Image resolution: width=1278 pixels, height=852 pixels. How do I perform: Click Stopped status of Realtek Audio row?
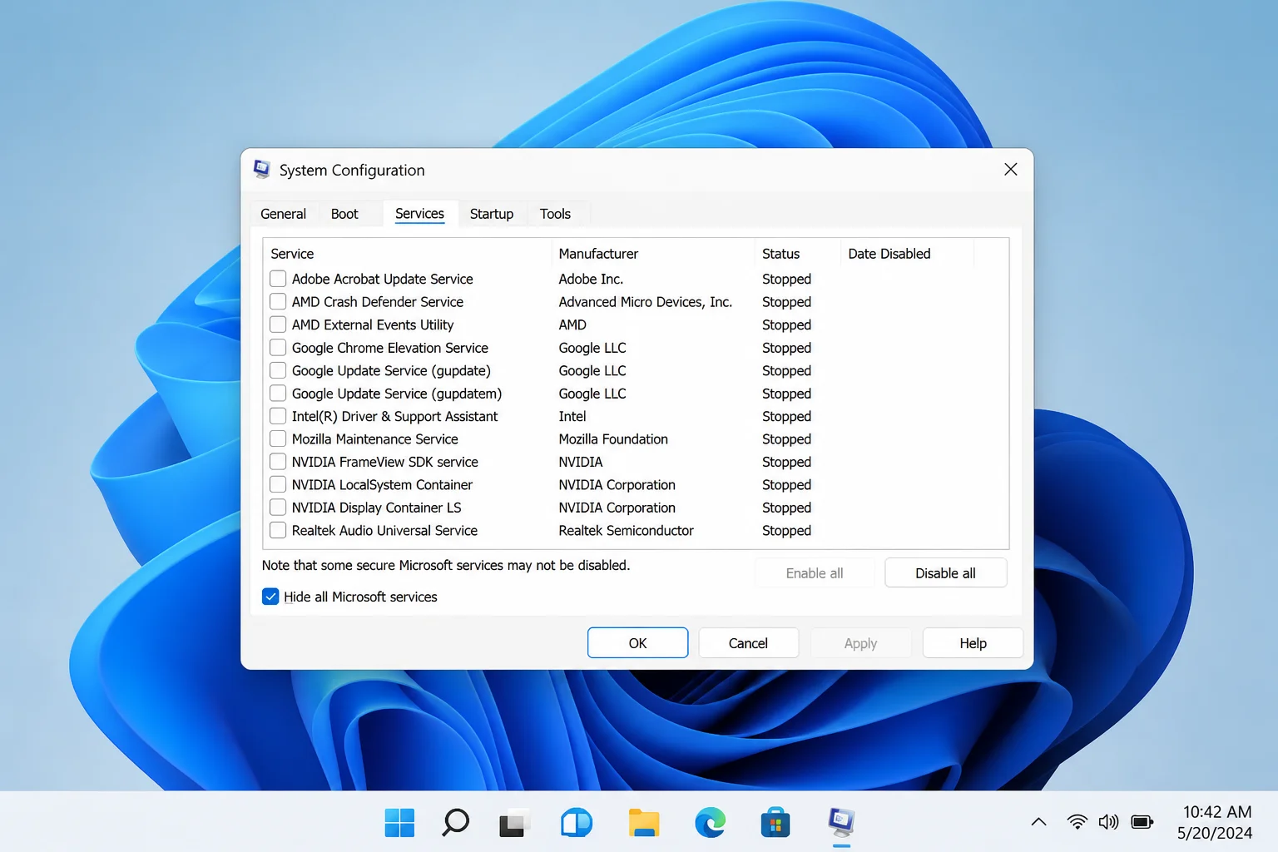pos(786,530)
